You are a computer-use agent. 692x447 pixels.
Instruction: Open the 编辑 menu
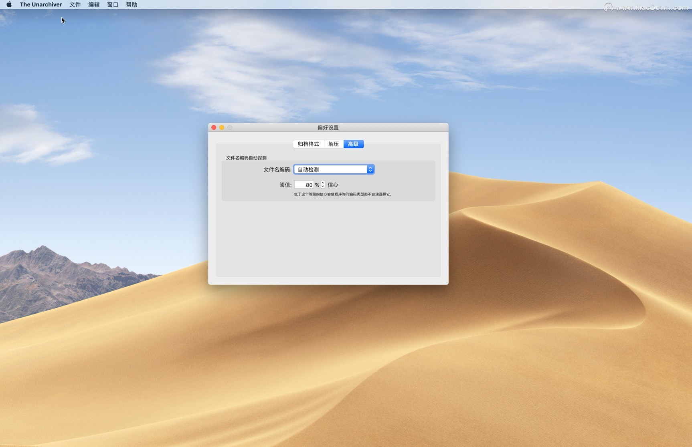click(94, 4)
